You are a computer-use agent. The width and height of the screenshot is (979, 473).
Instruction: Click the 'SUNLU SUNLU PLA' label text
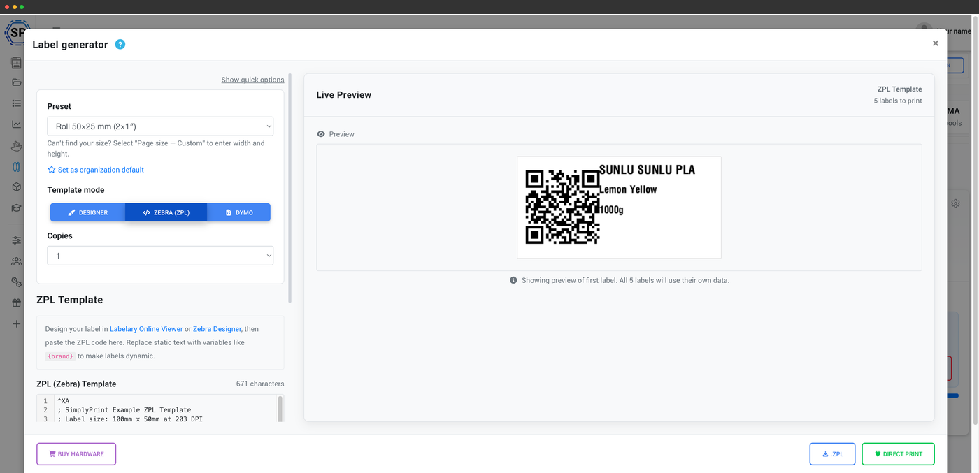[x=647, y=170]
